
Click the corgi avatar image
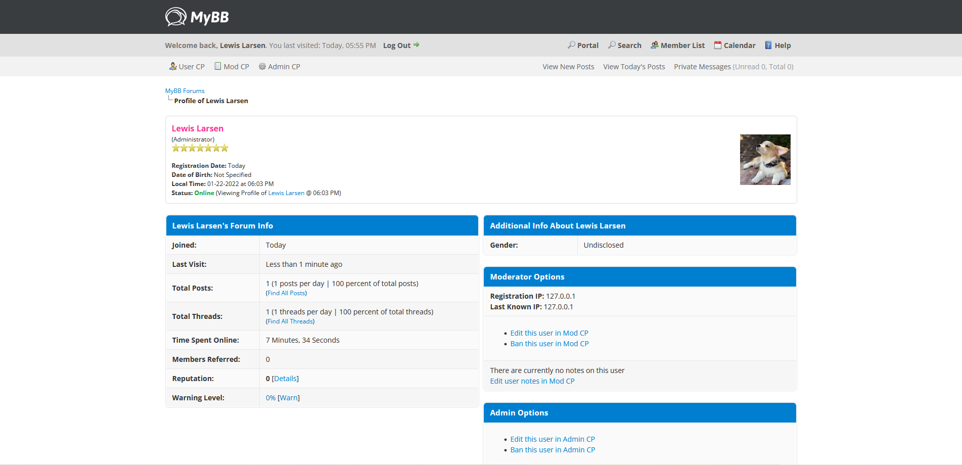[765, 160]
